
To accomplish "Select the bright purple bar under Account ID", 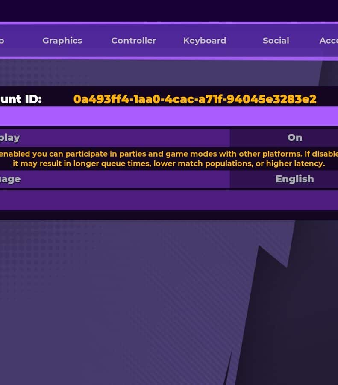I will coord(169,116).
